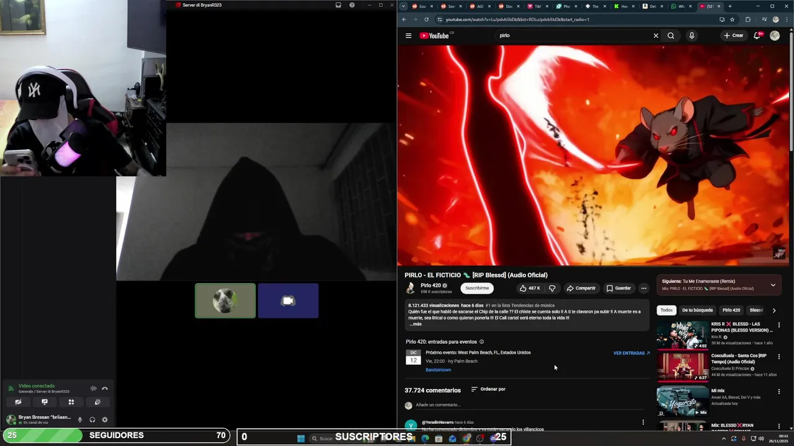Open the Bandsintown link
This screenshot has height=446, width=794.
coord(438,370)
